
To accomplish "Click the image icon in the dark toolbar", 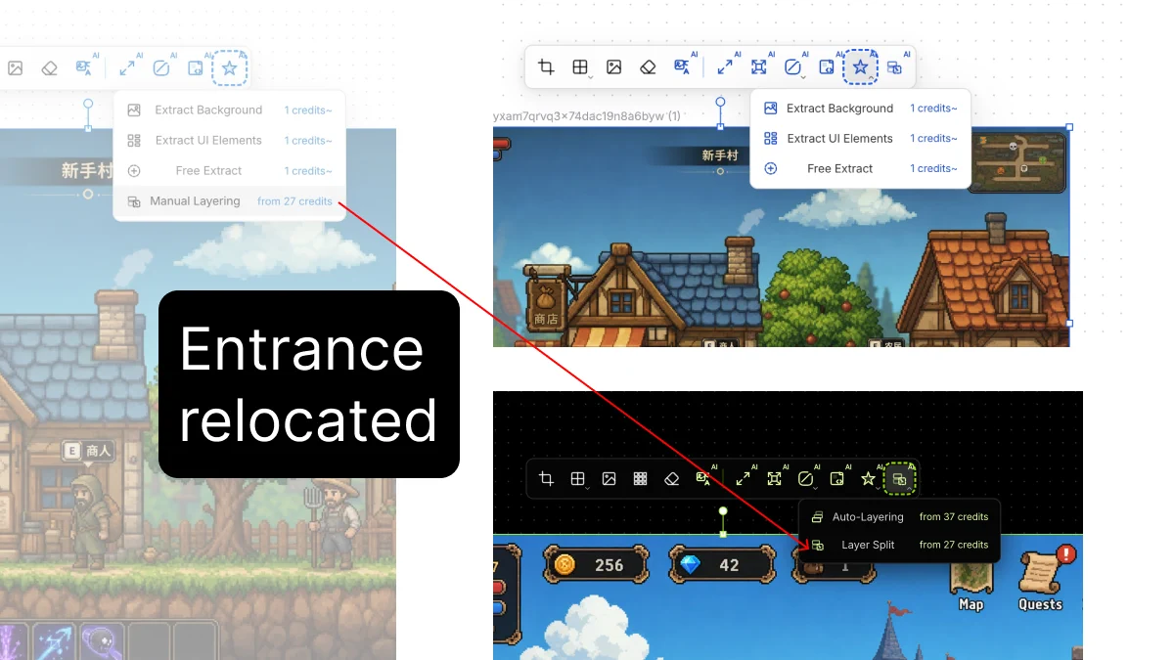I will [610, 479].
